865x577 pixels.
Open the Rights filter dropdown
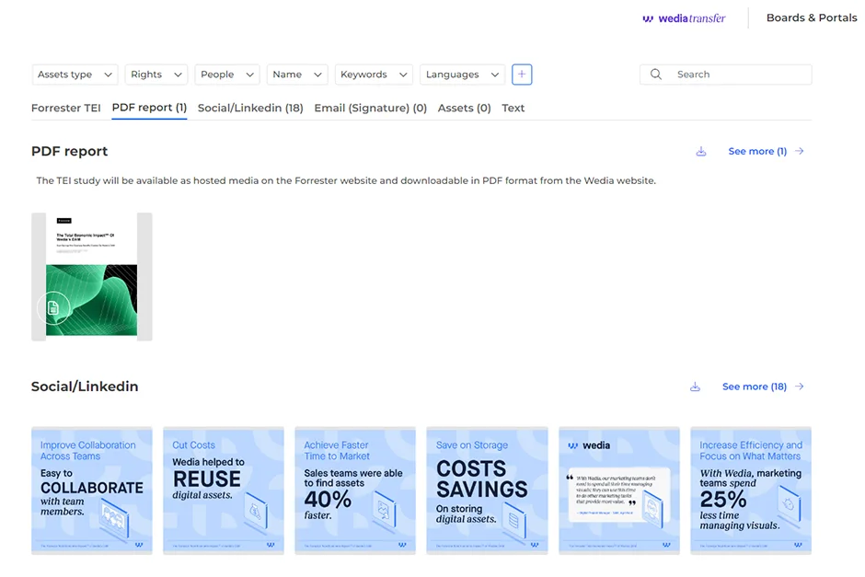(157, 75)
